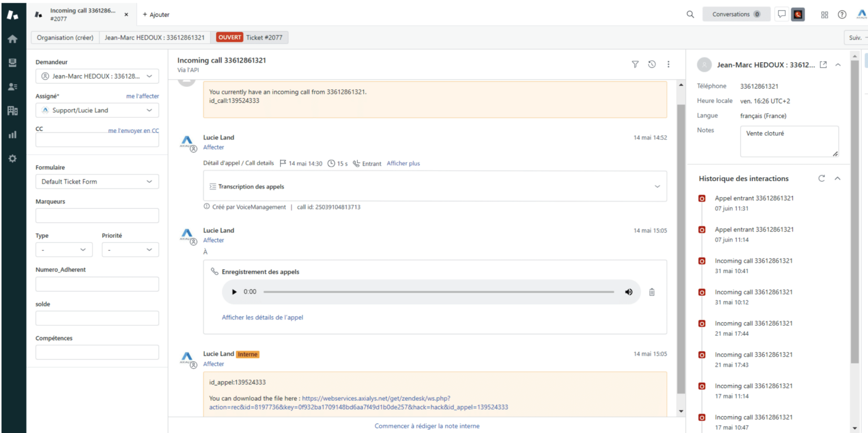Click the Zendesk logo in top-left corner
868x433 pixels.
coord(12,15)
